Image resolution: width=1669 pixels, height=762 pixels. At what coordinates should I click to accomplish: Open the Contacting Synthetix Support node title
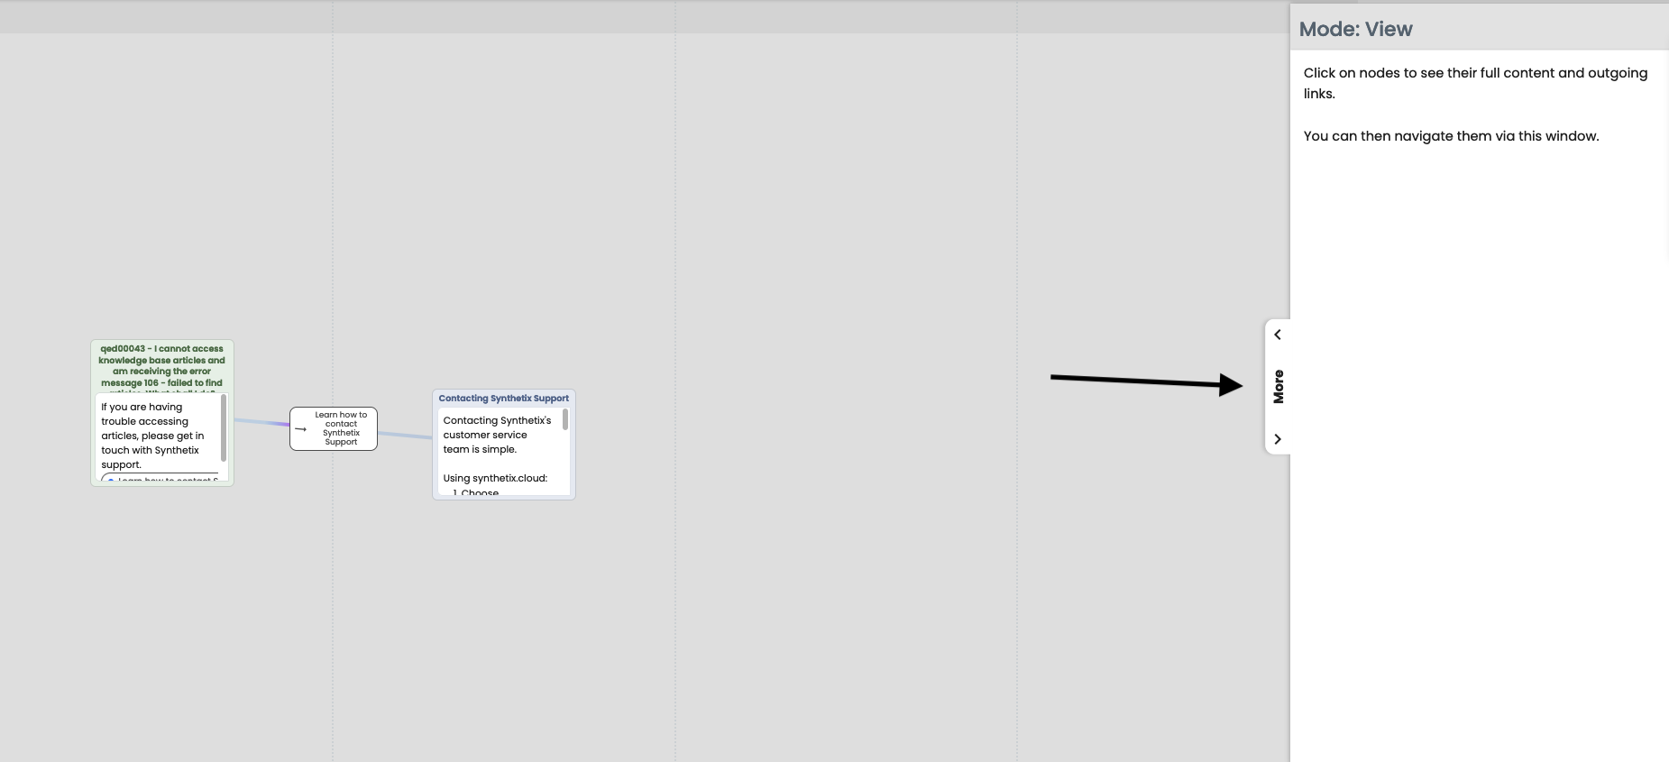(504, 399)
